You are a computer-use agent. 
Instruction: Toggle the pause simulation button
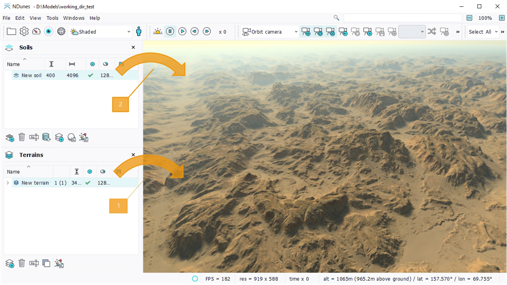point(170,32)
